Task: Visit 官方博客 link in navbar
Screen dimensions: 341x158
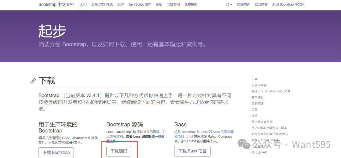Action: [x=261, y=4]
